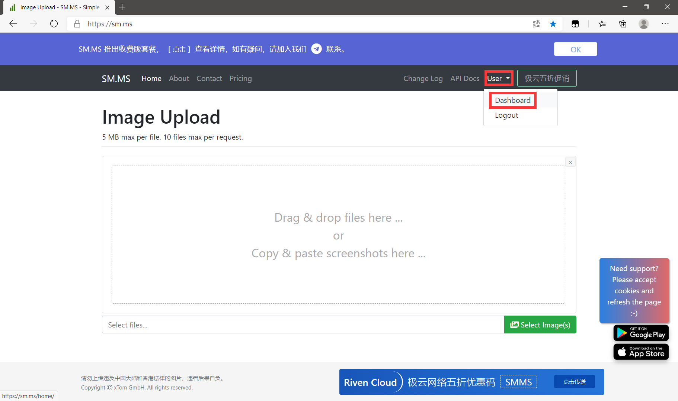Click the site lock icon in address bar

click(x=77, y=24)
